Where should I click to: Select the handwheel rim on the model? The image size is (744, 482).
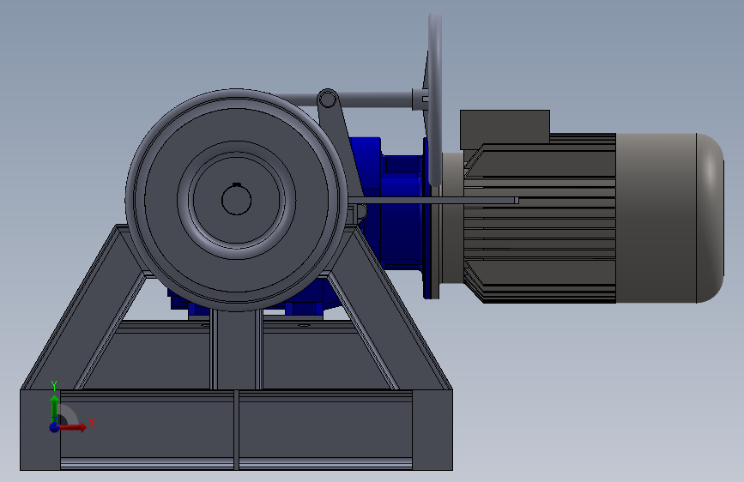[435, 99]
